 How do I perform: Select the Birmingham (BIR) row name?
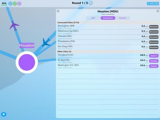pos(66,26)
